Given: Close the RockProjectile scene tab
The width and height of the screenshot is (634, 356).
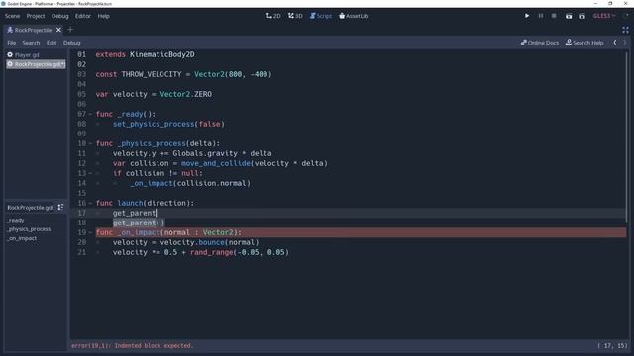Looking at the screenshot, I should (59, 30).
